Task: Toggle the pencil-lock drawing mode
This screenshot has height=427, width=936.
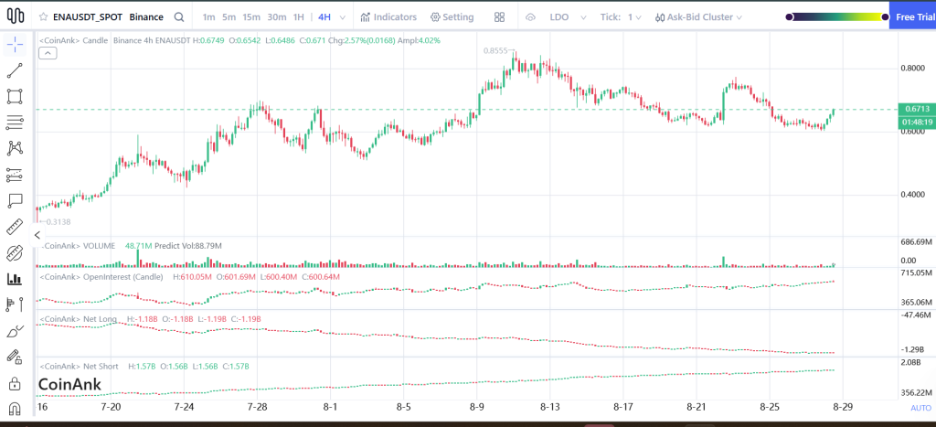Action: (15, 357)
